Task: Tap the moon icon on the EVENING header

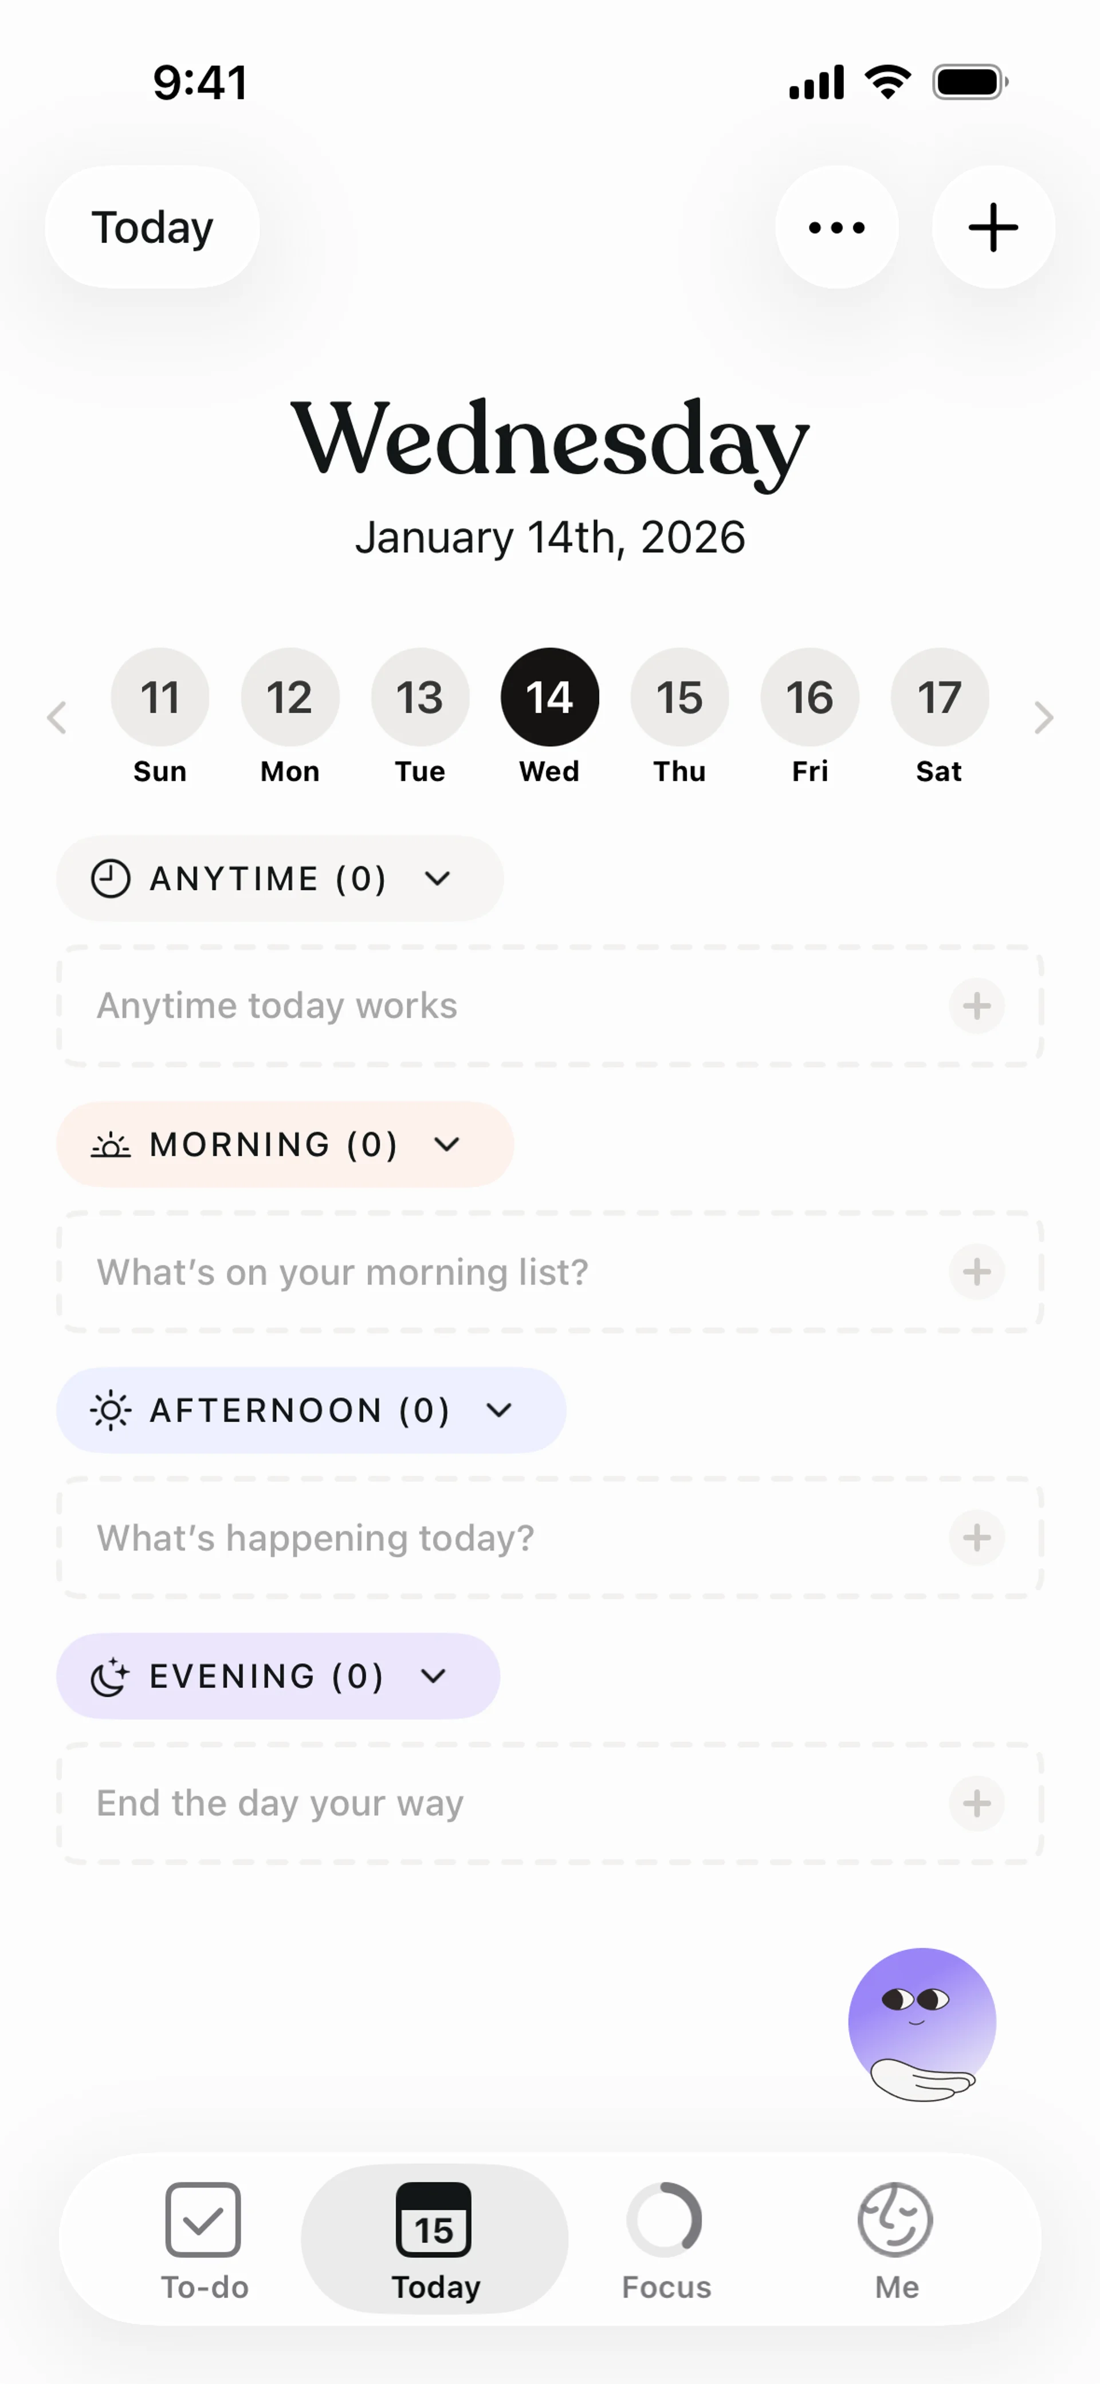Action: [108, 1676]
